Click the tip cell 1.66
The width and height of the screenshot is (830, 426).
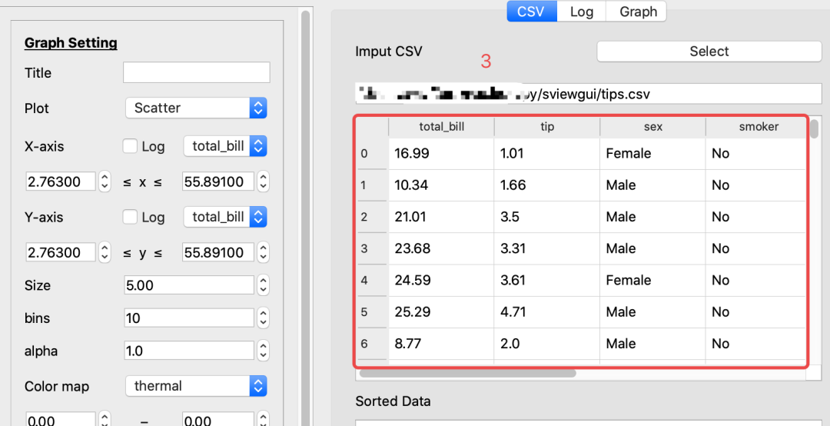coord(547,185)
